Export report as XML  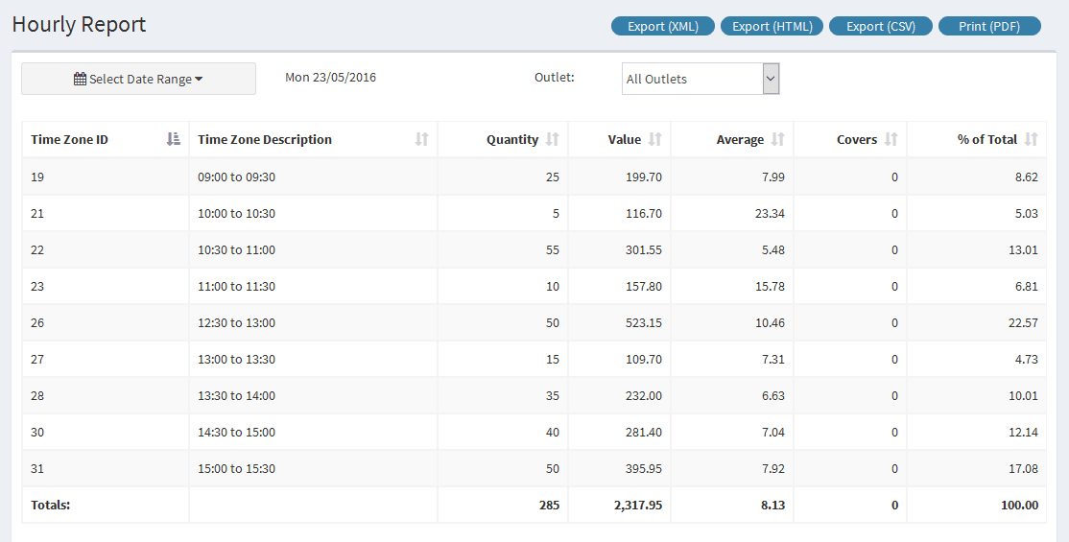(663, 27)
